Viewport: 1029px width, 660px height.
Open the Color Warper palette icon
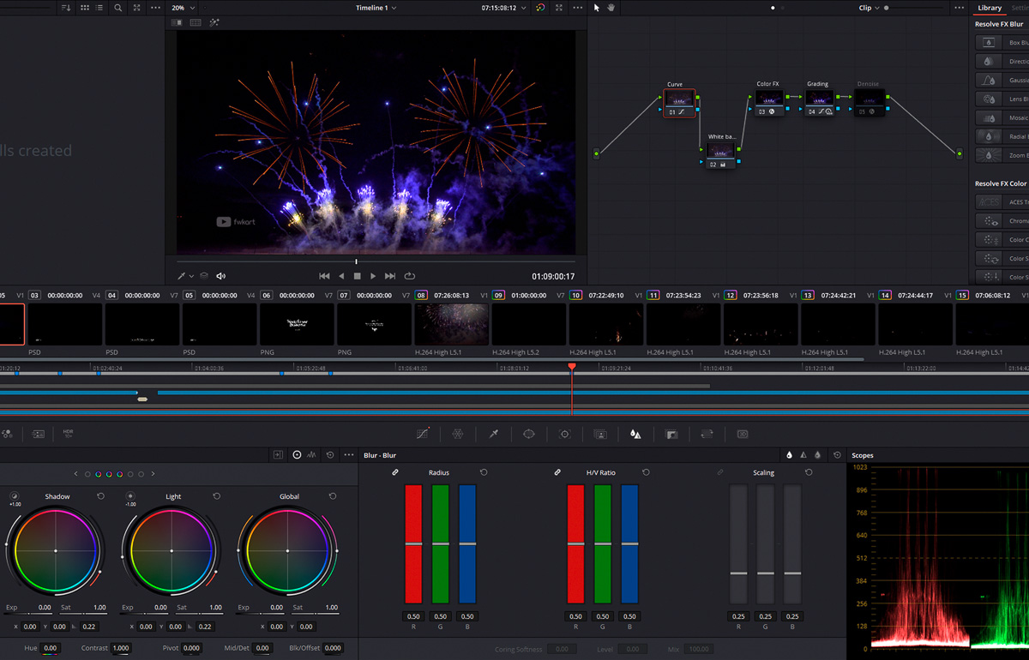tap(458, 435)
